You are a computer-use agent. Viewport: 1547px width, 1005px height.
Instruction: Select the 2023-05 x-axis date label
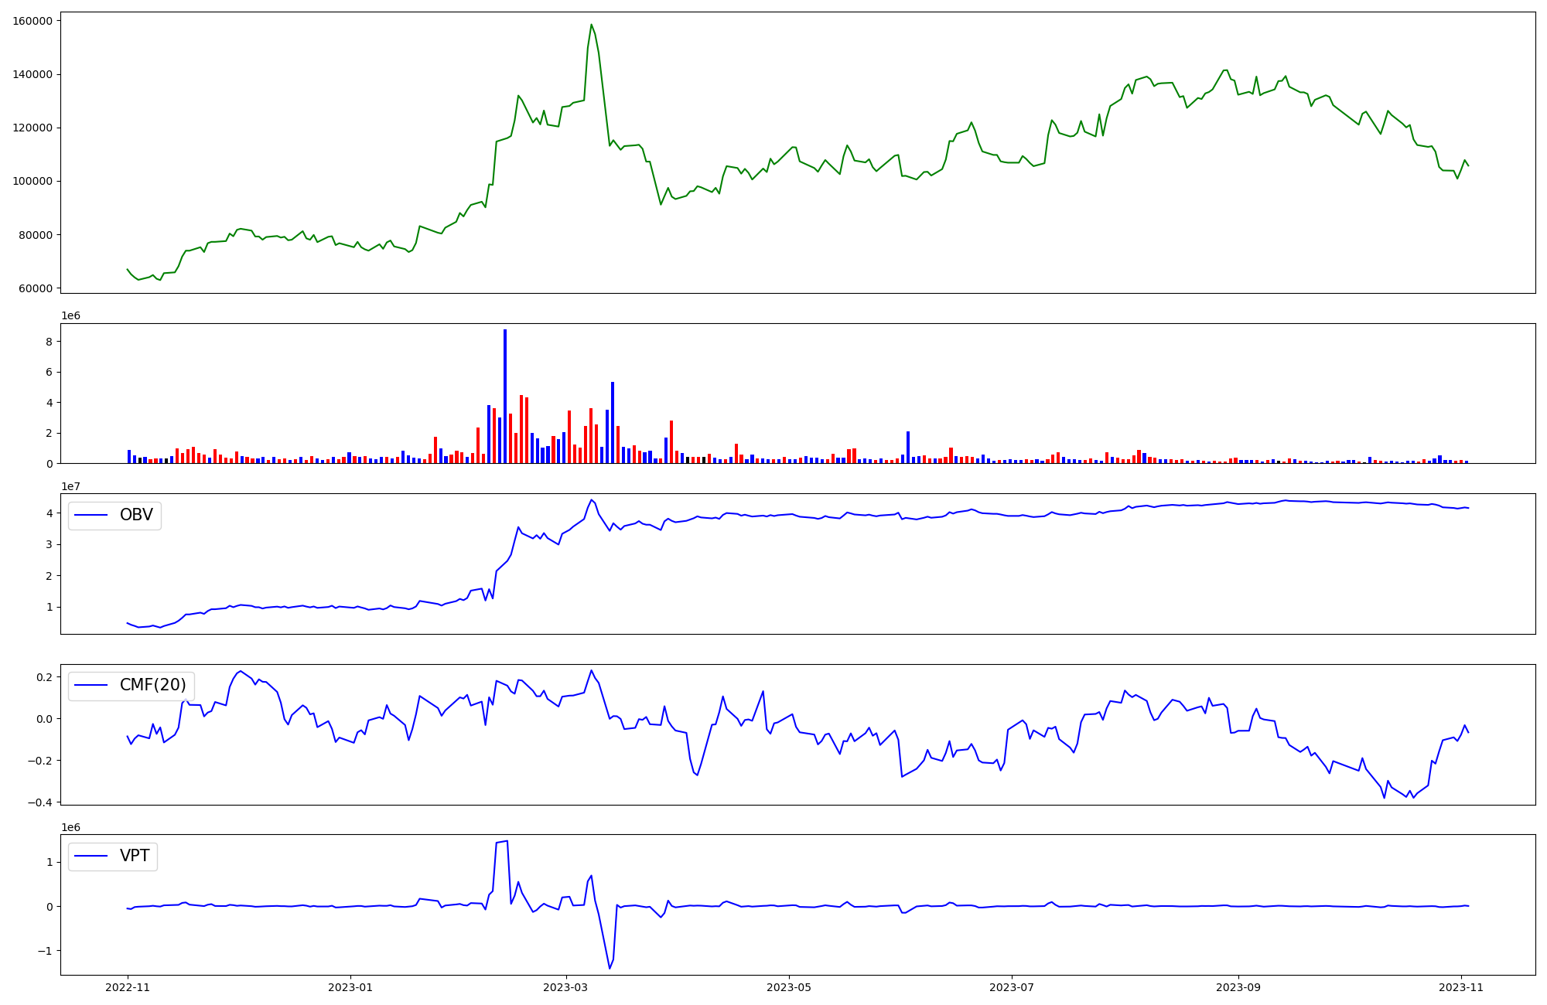[789, 987]
